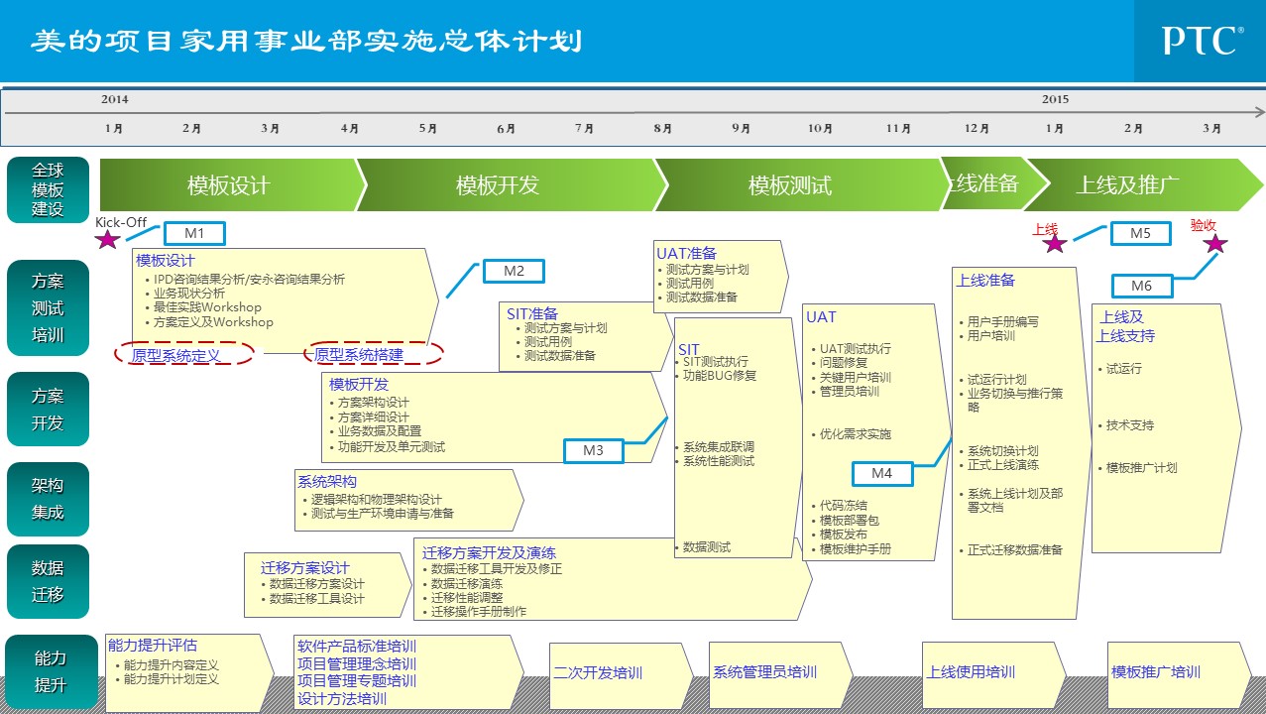Click the star under the red 验收 label
The image size is (1266, 714).
click(x=1215, y=243)
